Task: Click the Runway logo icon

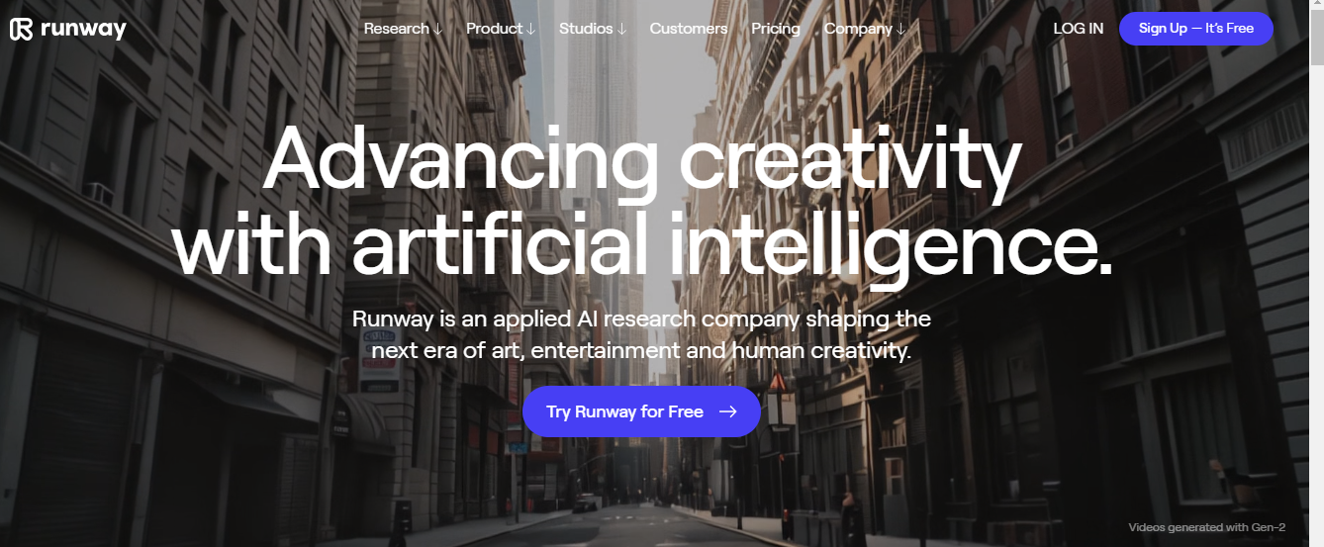Action: [x=23, y=29]
